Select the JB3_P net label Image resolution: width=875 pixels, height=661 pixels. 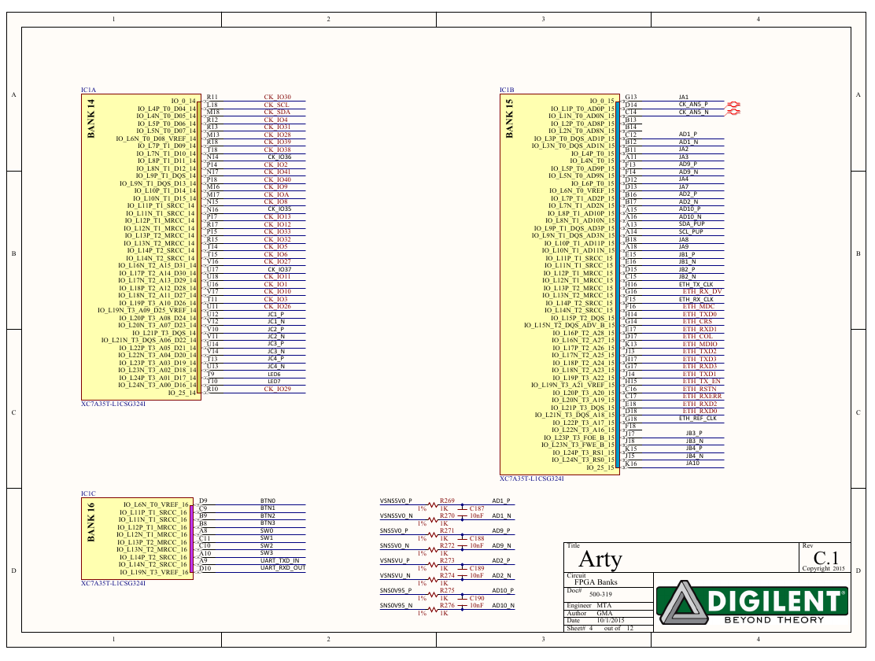point(694,434)
